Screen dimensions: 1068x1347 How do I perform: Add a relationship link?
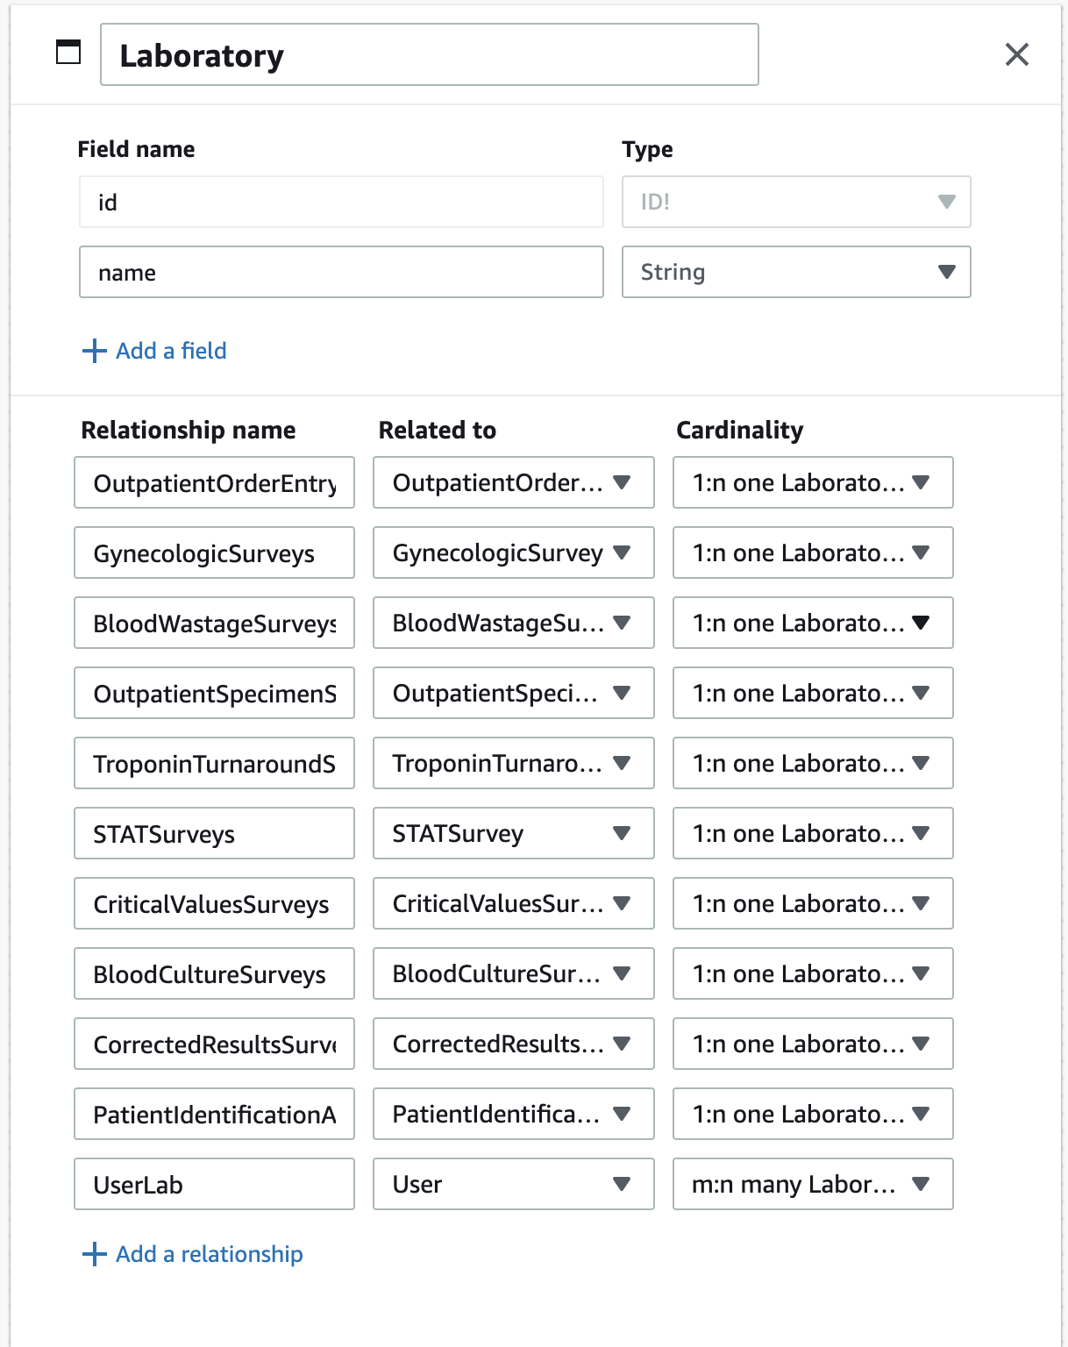pyautogui.click(x=210, y=1254)
